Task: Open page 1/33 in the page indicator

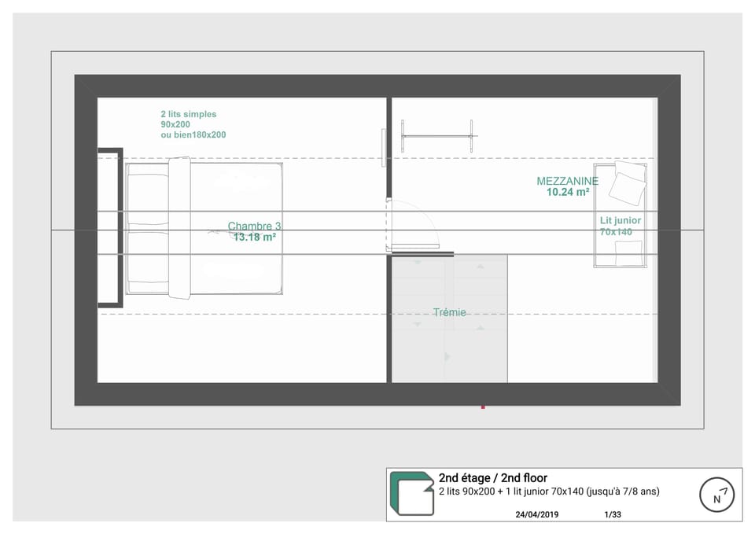Action: [611, 515]
